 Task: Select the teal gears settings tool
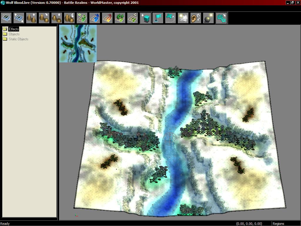(x=221, y=18)
